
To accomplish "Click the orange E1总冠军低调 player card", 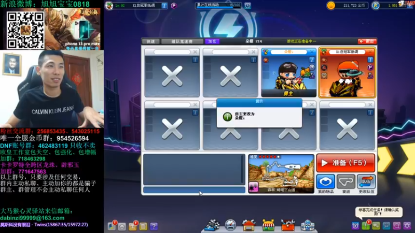I will point(347,72).
